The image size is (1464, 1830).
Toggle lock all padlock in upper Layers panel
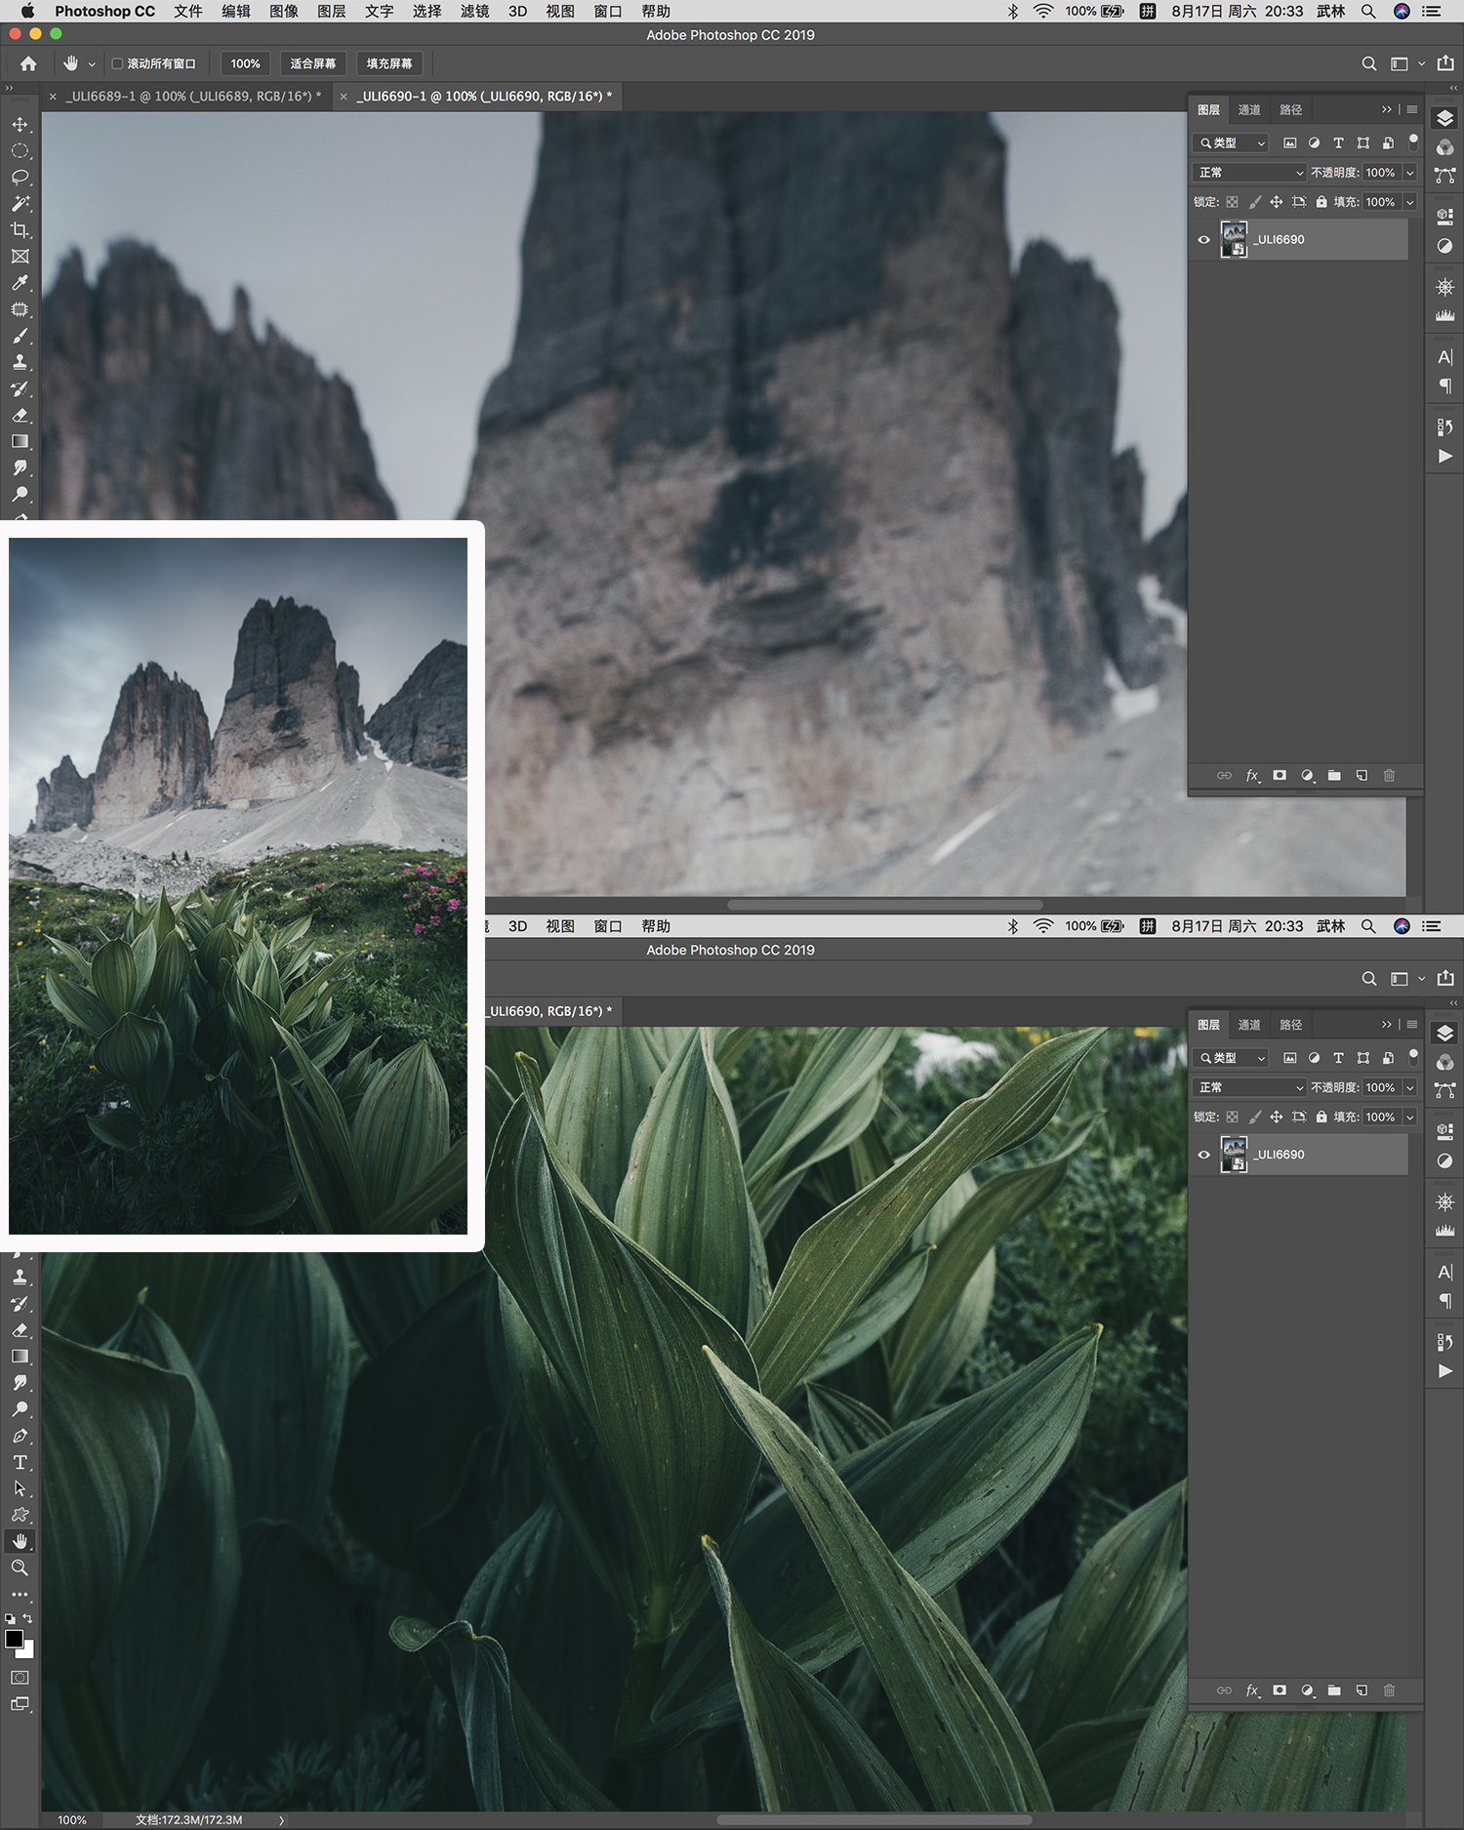[1322, 202]
